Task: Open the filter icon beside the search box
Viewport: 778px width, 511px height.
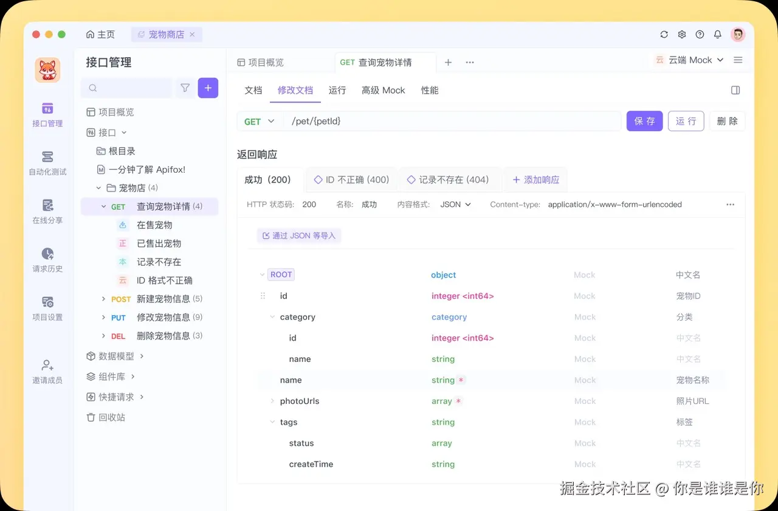Action: pyautogui.click(x=185, y=88)
